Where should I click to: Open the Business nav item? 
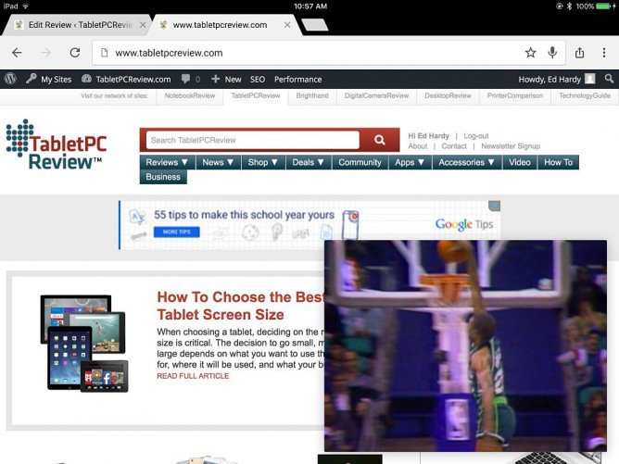coord(163,177)
